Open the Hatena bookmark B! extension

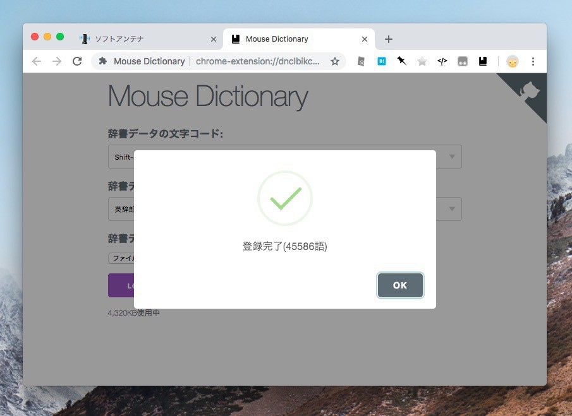pyautogui.click(x=382, y=61)
